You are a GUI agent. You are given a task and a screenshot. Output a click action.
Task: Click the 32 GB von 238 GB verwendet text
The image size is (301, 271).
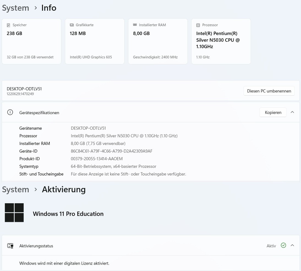[x=30, y=57]
